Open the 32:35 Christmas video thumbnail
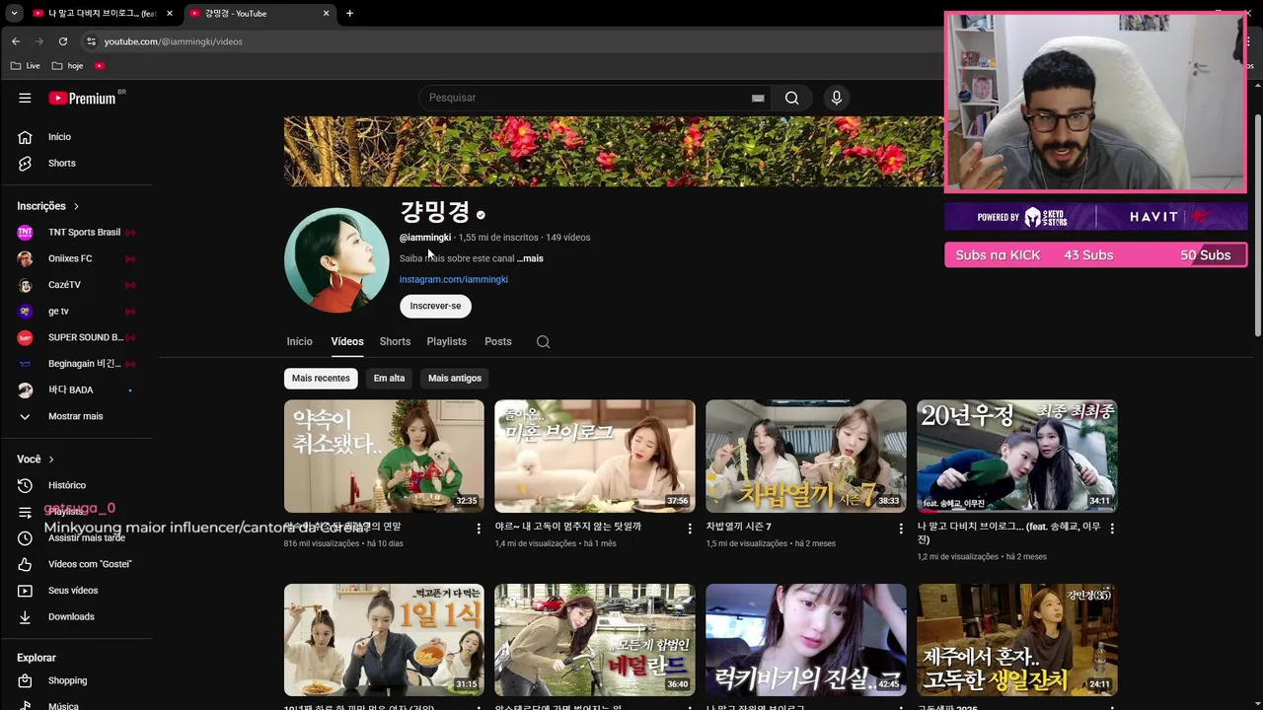This screenshot has width=1263, height=710. tap(384, 456)
